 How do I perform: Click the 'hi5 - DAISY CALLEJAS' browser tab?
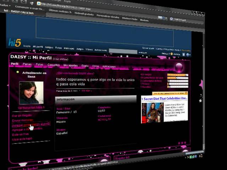pyautogui.click(x=19, y=11)
